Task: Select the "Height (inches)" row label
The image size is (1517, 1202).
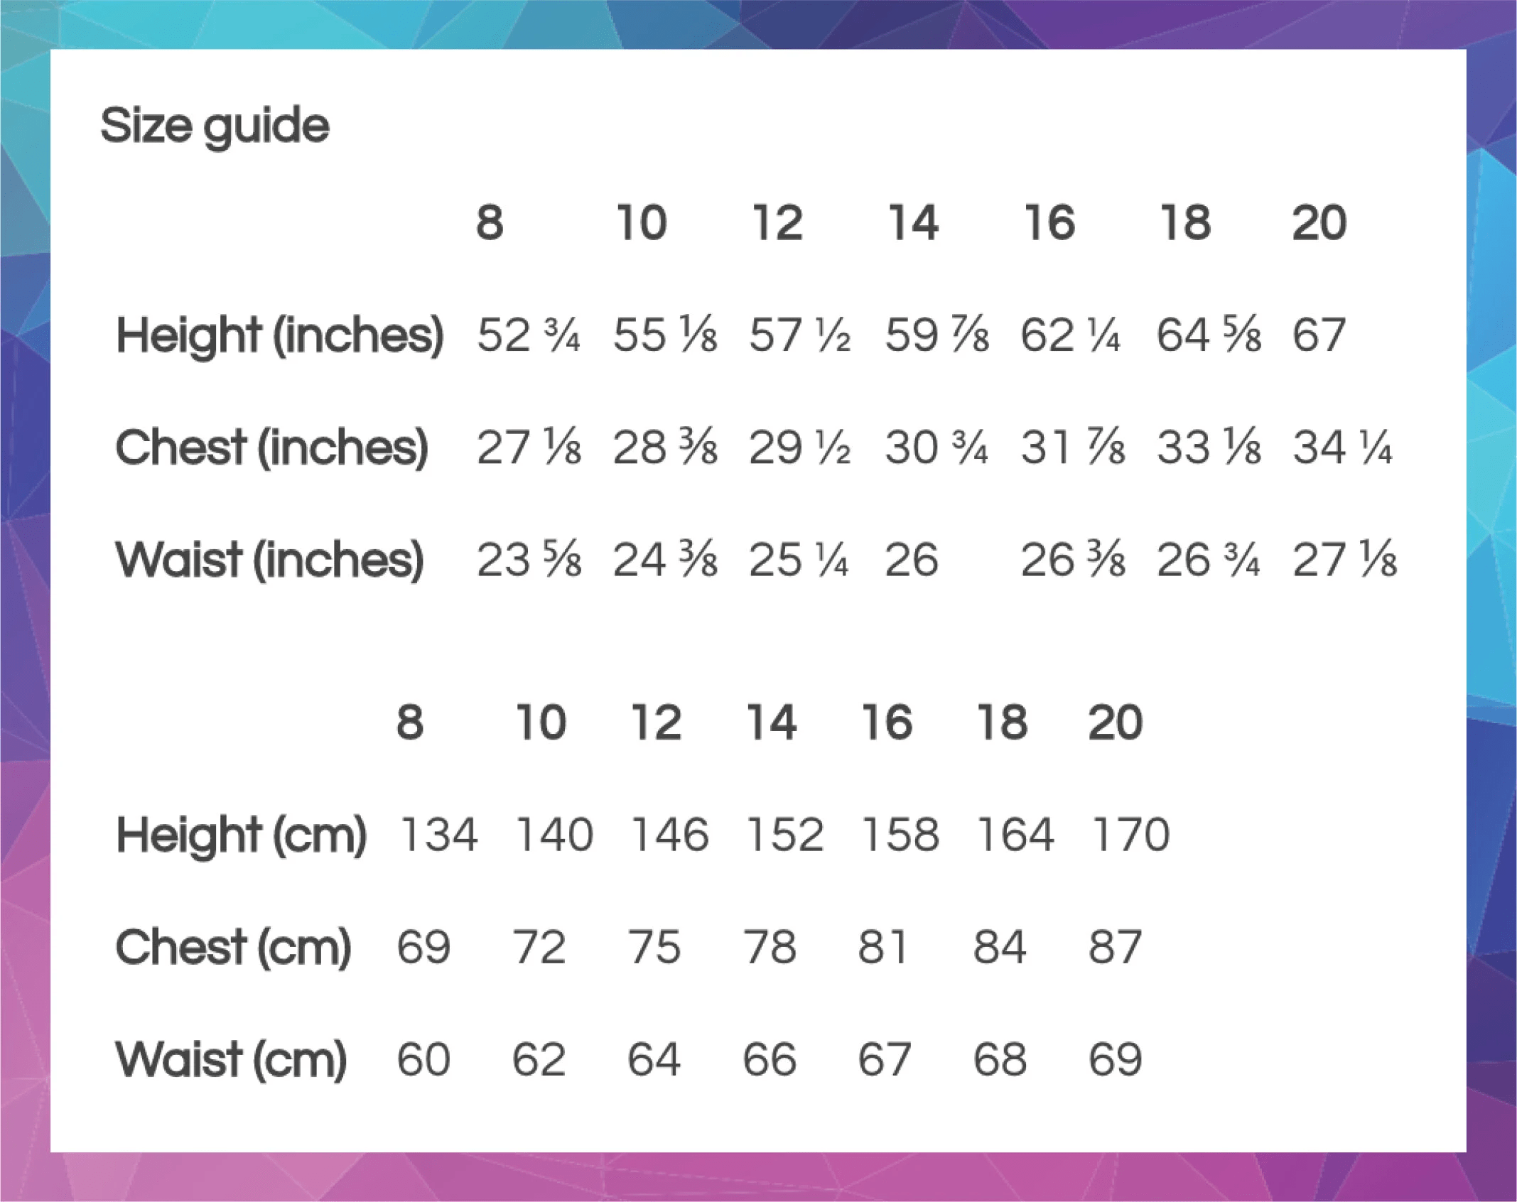Action: [x=280, y=335]
